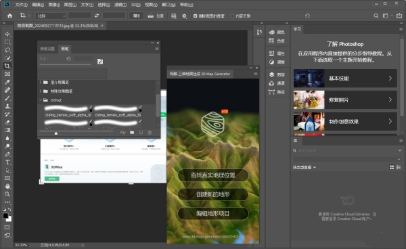Select the Eyedropper tool
The height and width of the screenshot is (249, 406).
[7, 82]
